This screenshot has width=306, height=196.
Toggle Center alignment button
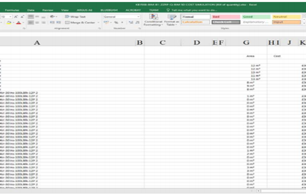point(37,22)
